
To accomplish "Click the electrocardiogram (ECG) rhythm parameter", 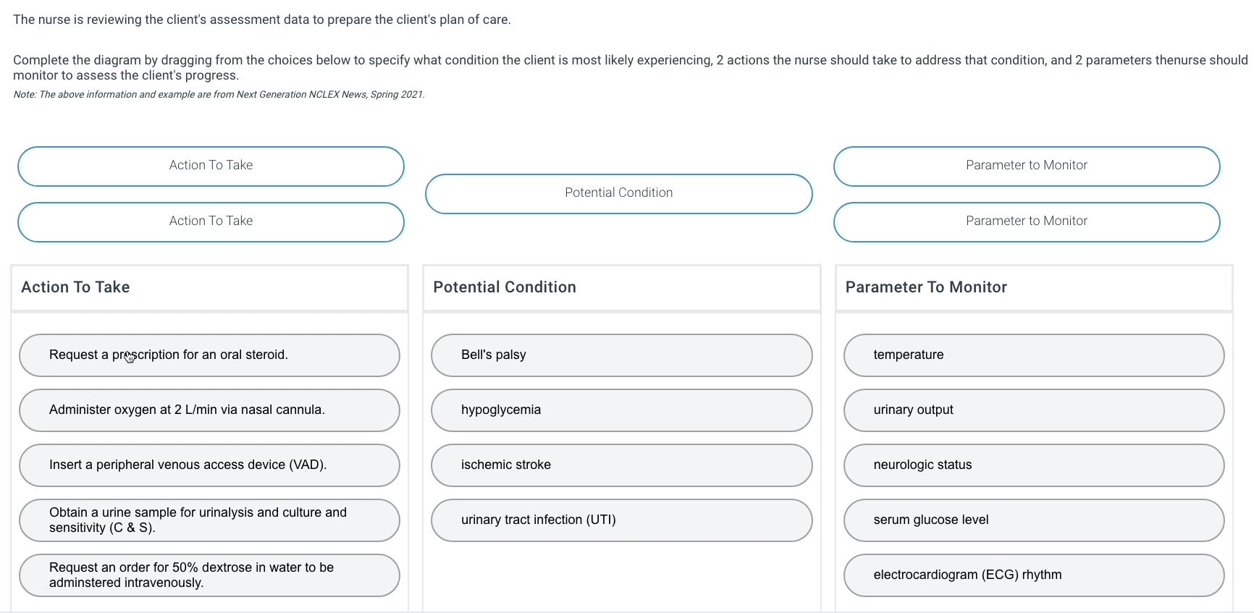I will (1034, 575).
